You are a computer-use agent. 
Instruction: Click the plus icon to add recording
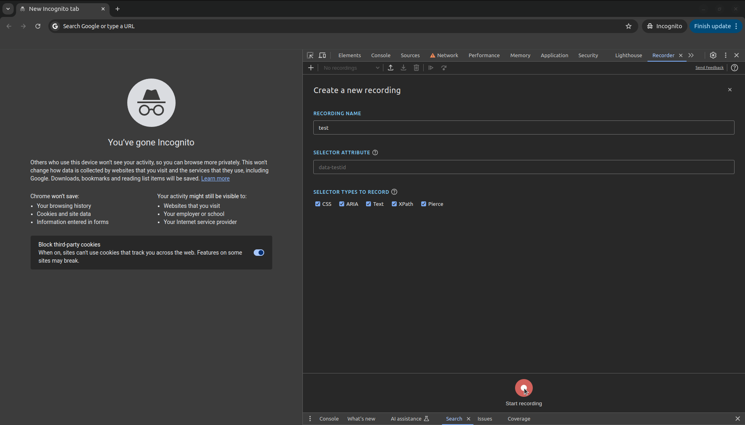click(311, 68)
